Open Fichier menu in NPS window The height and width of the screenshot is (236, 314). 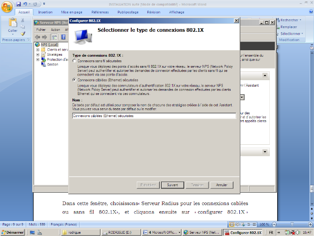tap(41, 29)
